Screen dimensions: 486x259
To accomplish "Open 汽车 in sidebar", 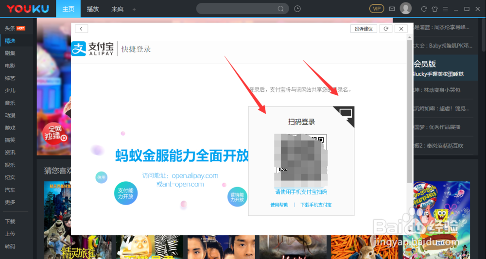I will click(x=10, y=190).
